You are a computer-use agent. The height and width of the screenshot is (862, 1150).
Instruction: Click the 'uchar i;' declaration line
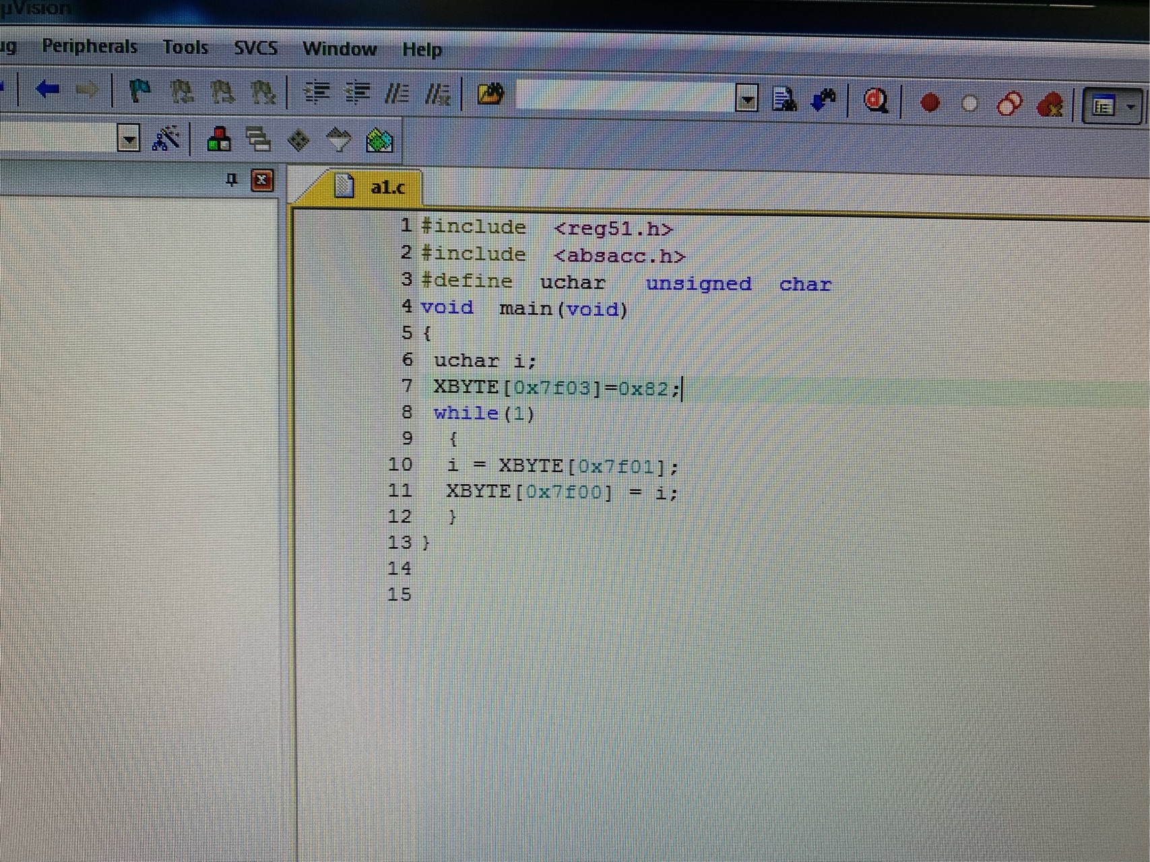485,361
